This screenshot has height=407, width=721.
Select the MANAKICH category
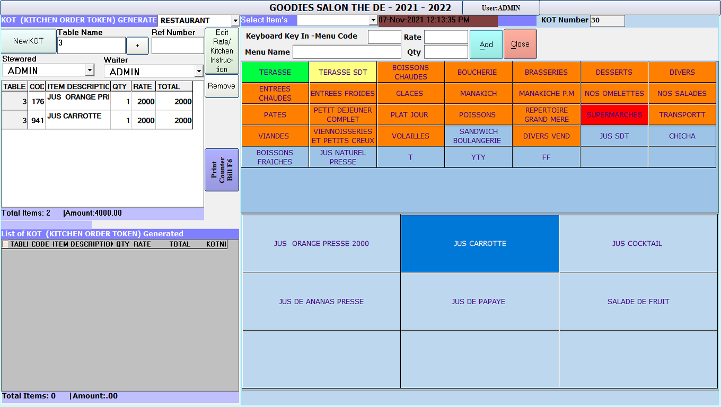[478, 93]
